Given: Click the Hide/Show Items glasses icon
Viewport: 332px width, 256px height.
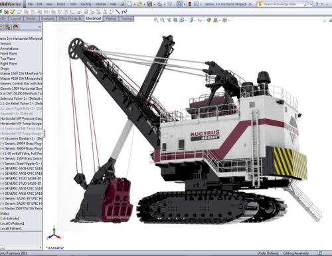Looking at the screenshot, I should tap(200, 20).
